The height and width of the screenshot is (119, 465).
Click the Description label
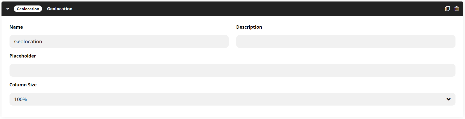[249, 27]
